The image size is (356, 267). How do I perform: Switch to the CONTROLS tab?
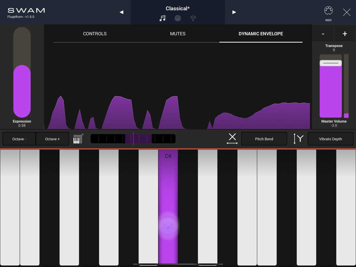(x=95, y=34)
